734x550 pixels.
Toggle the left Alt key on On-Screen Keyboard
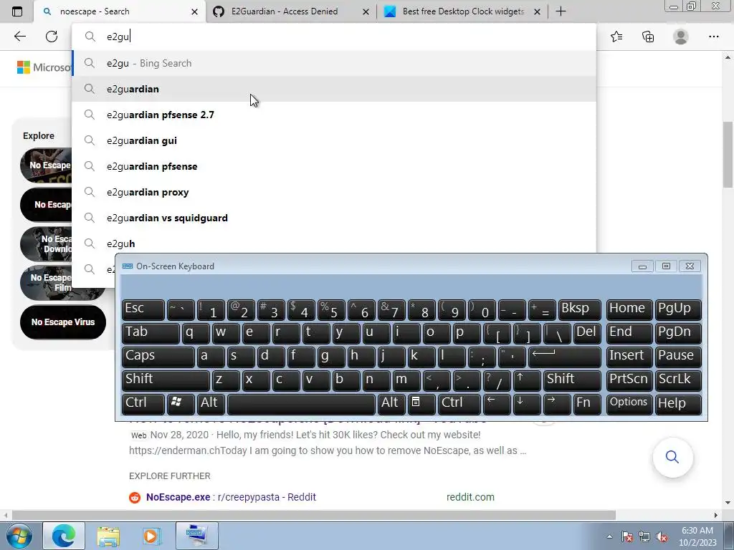pos(211,403)
